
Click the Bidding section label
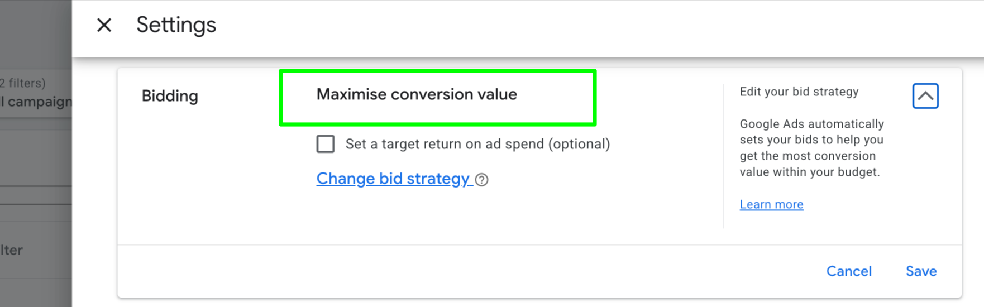point(170,96)
